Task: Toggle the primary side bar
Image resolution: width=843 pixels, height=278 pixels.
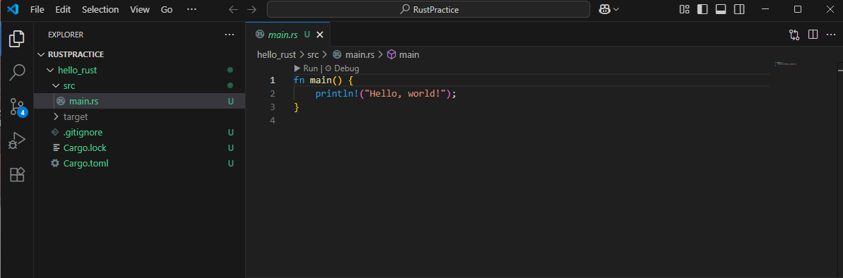Action: 702,9
